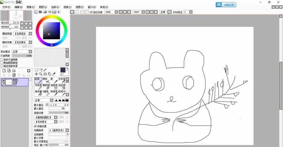The image size is (283, 147).
Task: Open the 文件 menu
Action: click(x=7, y=7)
